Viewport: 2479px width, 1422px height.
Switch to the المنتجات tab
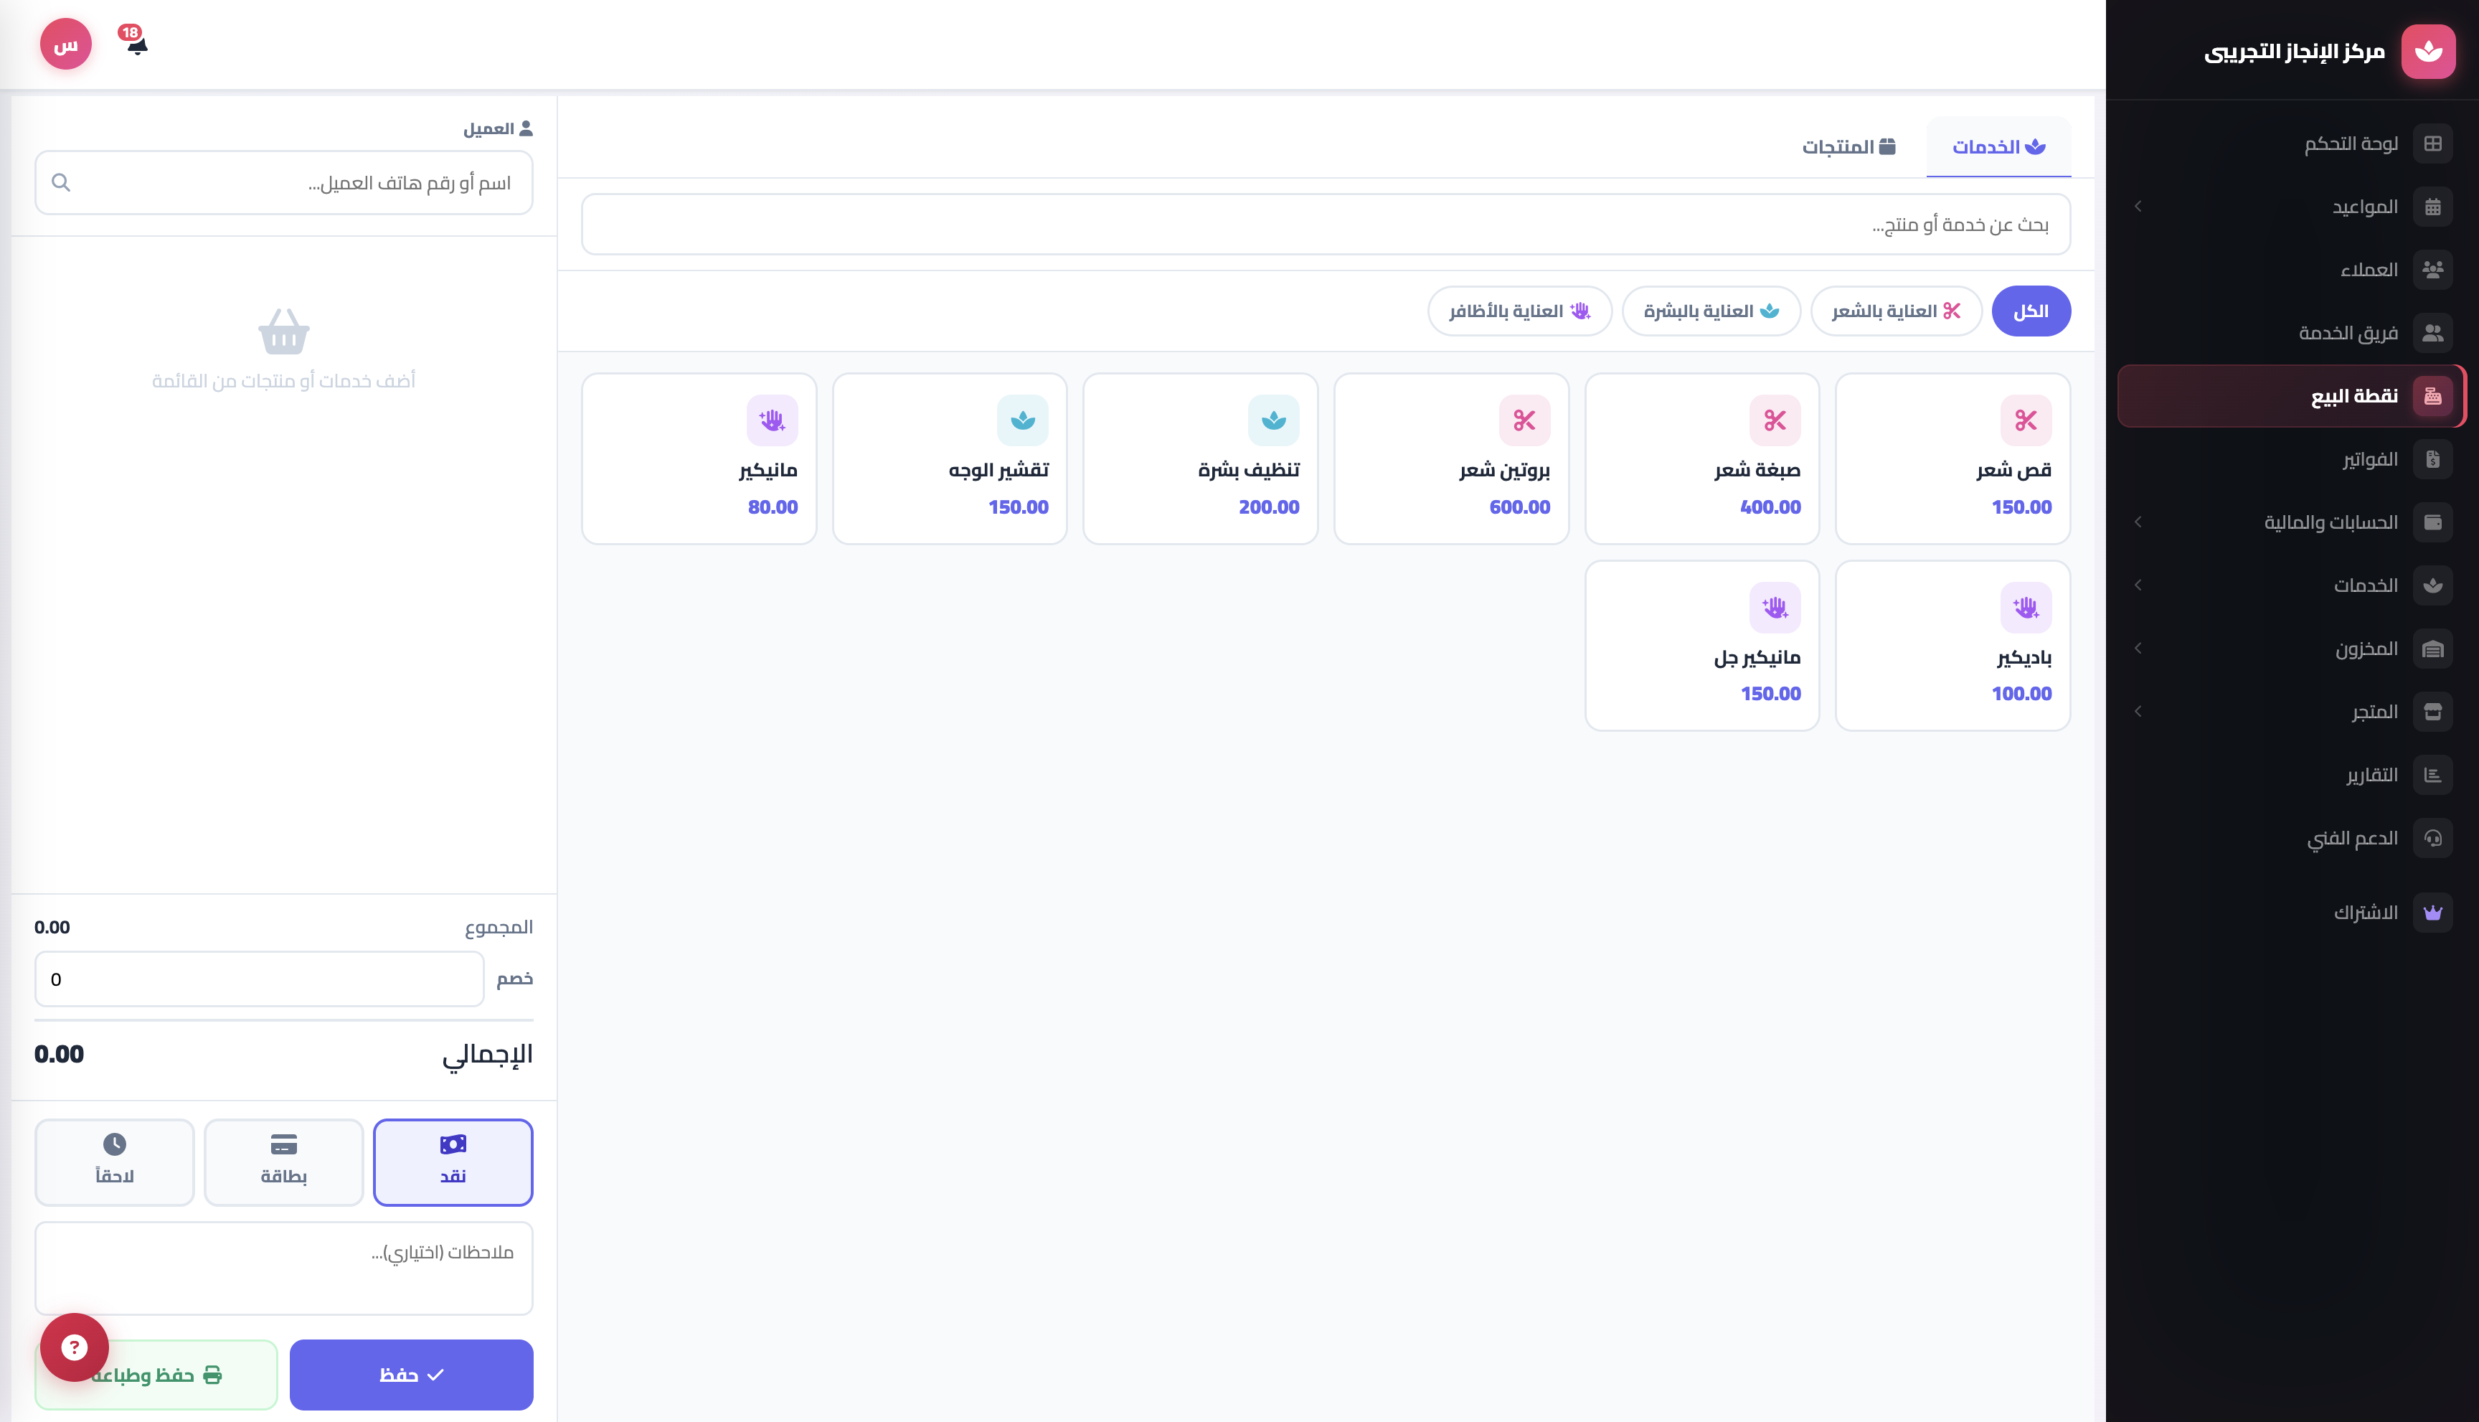1848,146
